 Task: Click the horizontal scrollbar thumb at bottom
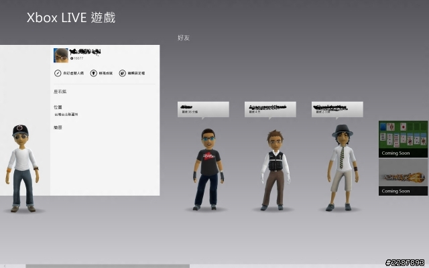click(107, 266)
